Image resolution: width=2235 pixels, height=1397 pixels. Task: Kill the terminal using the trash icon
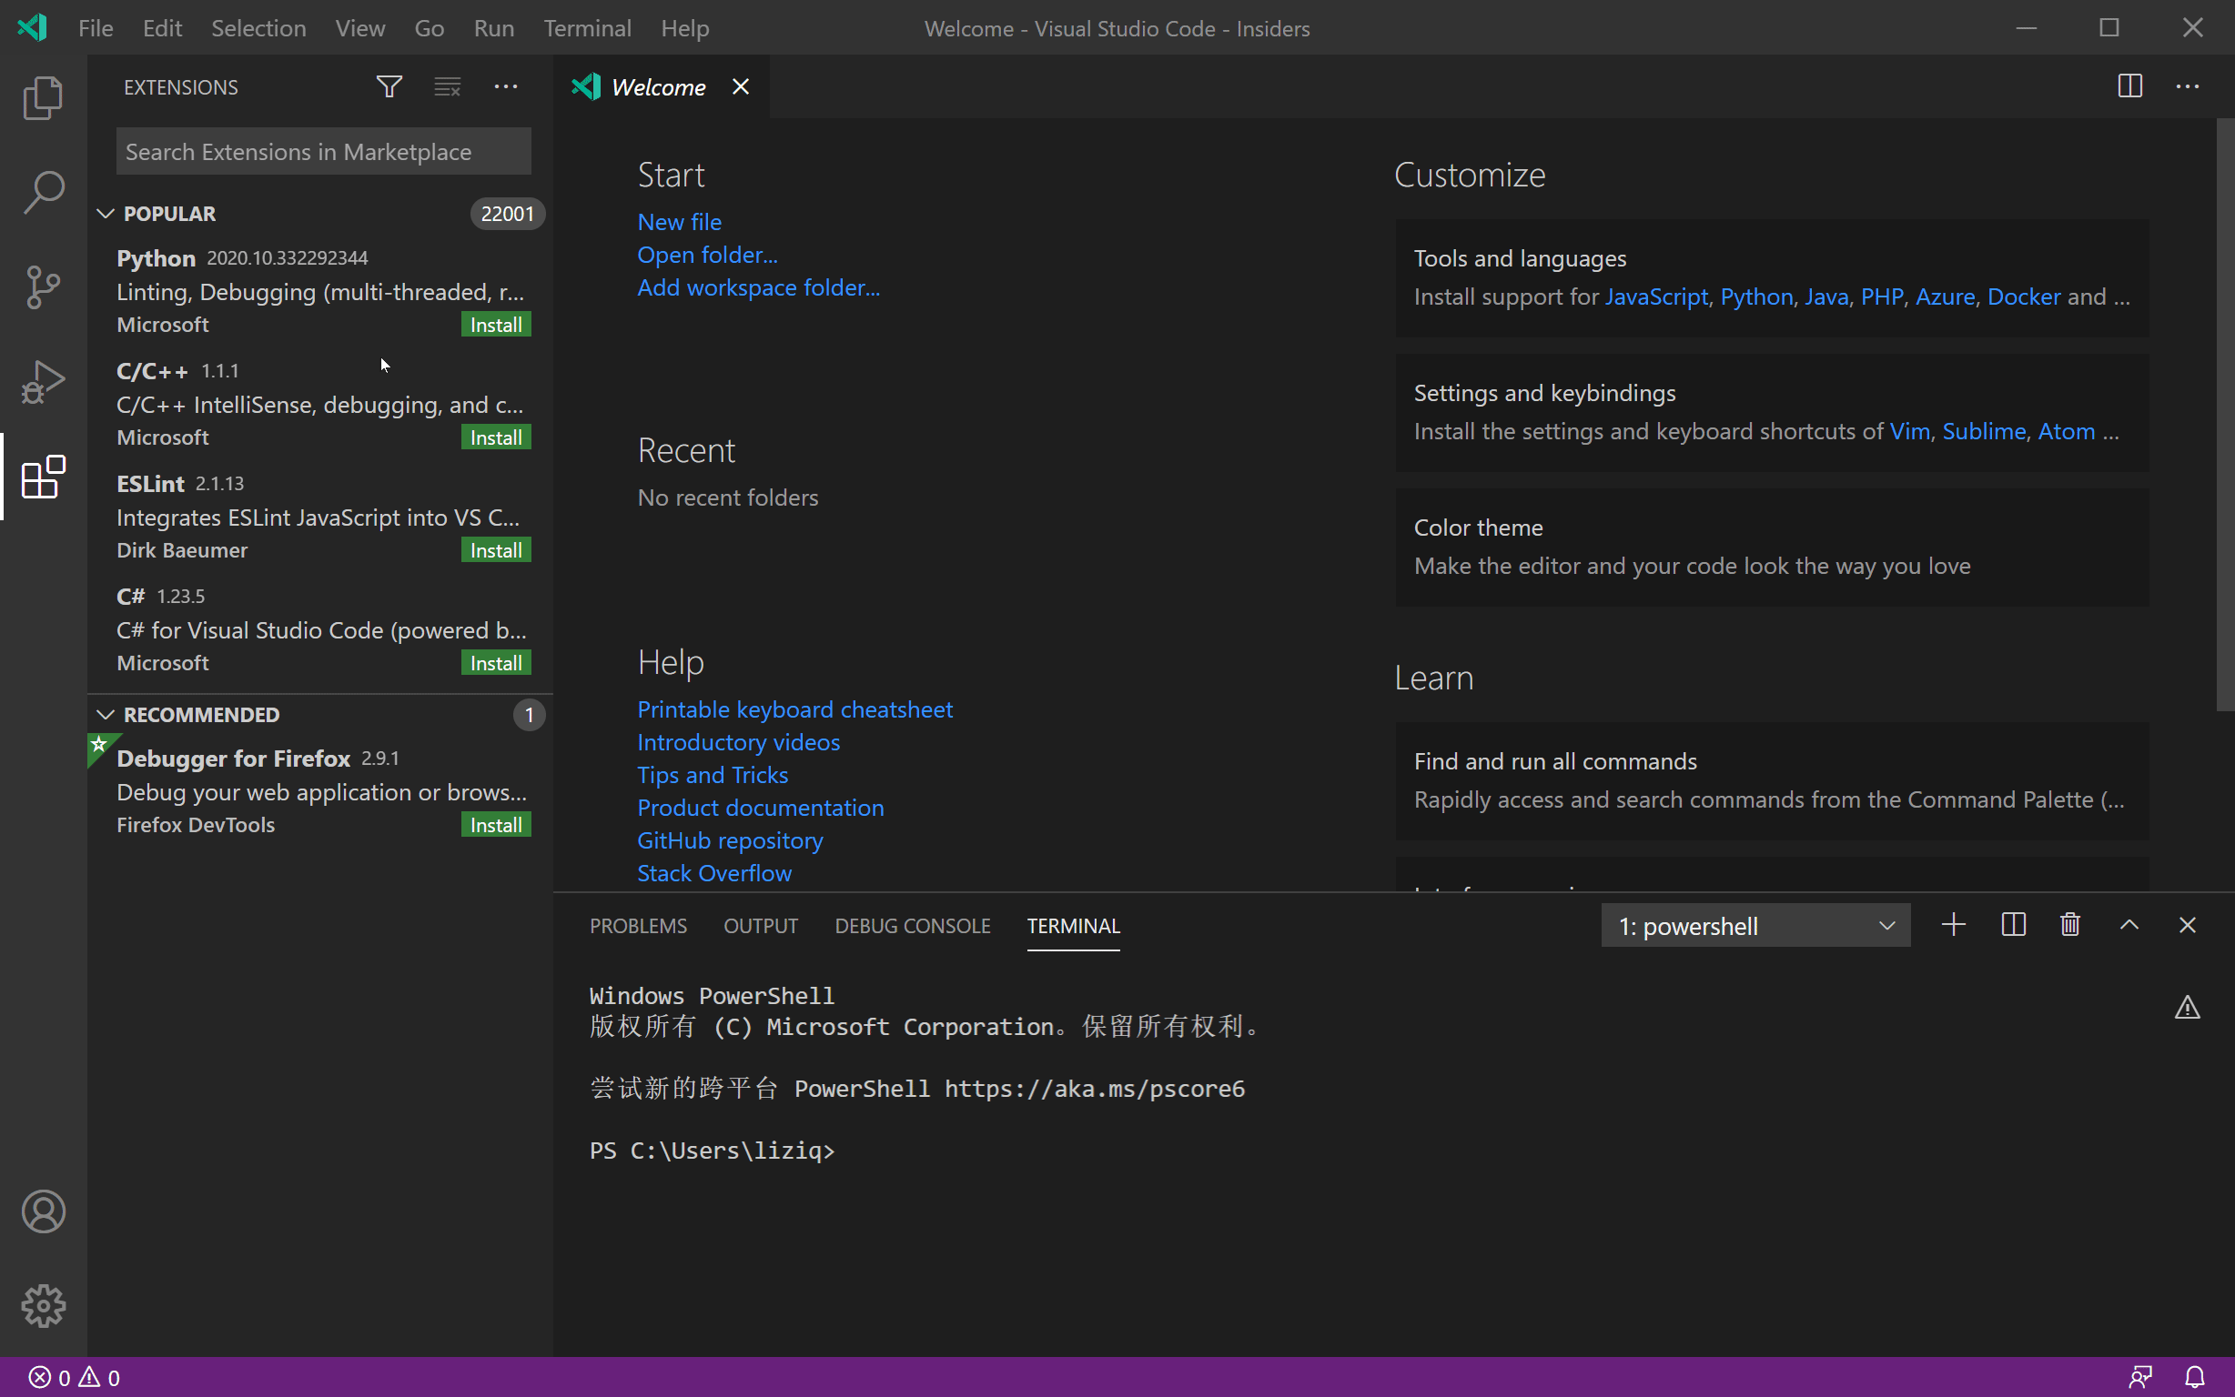[x=2069, y=924]
